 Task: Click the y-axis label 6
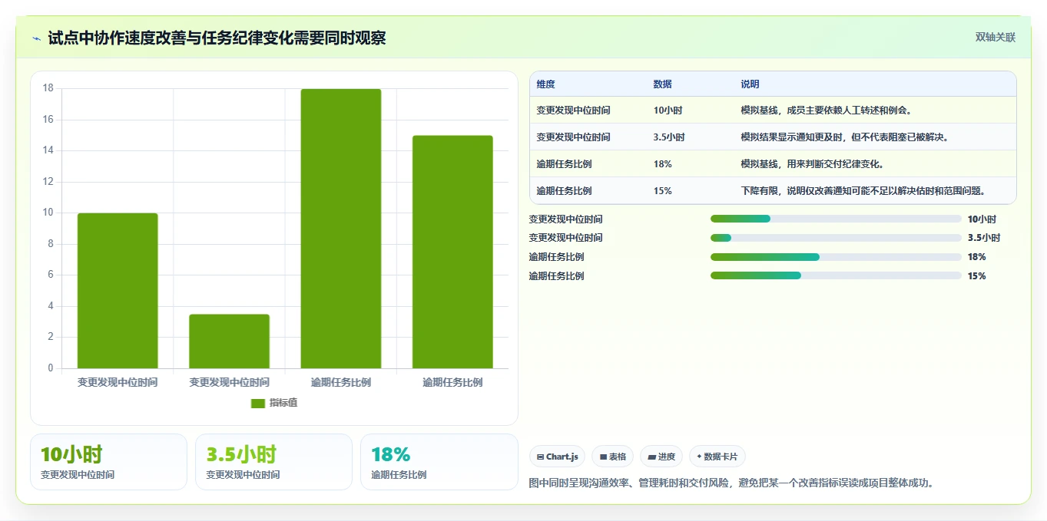[51, 275]
